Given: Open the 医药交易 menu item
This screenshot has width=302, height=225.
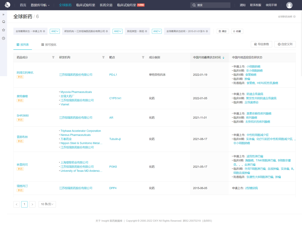Looking at the screenshot, I should click(x=106, y=5).
